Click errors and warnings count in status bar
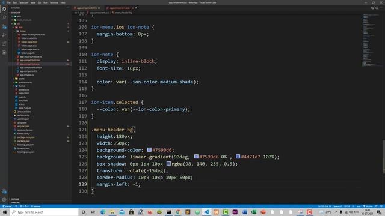The image size is (385, 216). [24, 206]
